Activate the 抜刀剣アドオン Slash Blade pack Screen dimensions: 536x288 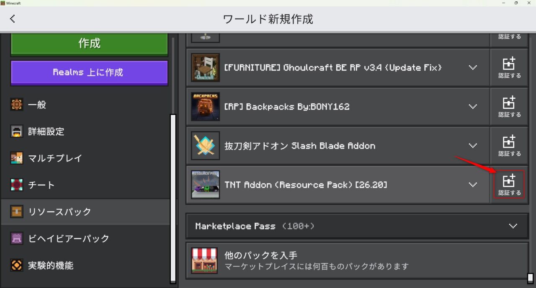509,146
